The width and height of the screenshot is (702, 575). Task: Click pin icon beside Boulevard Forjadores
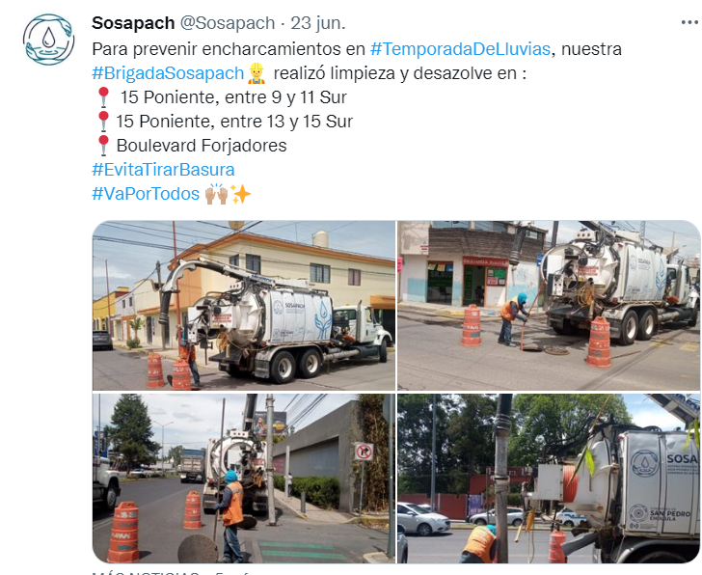tap(103, 146)
